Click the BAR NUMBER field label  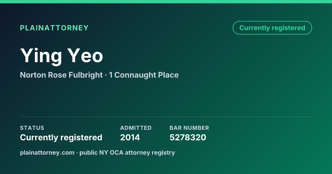point(189,128)
